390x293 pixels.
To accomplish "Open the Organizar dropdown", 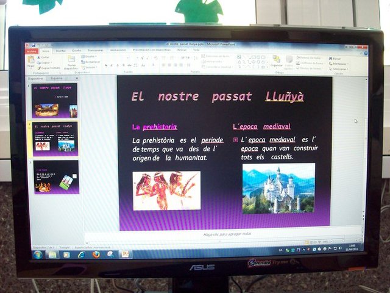I will click(x=276, y=61).
